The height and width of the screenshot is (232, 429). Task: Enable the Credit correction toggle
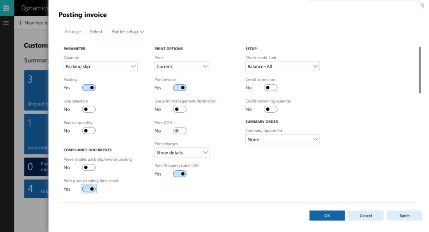271,88
